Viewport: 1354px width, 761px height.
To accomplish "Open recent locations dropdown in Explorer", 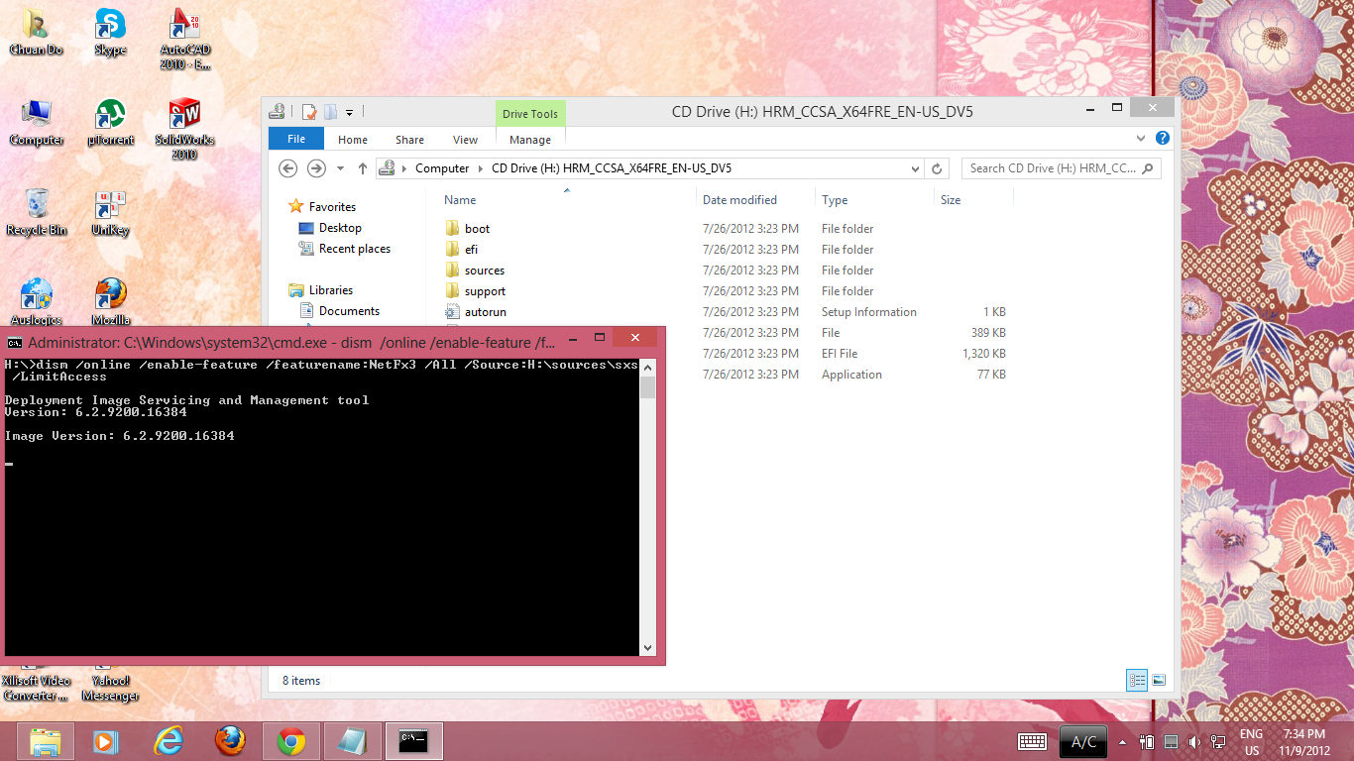I will 341,168.
